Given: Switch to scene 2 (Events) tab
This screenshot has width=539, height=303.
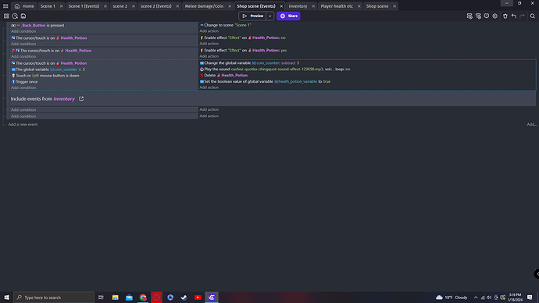Looking at the screenshot, I should 156,6.
